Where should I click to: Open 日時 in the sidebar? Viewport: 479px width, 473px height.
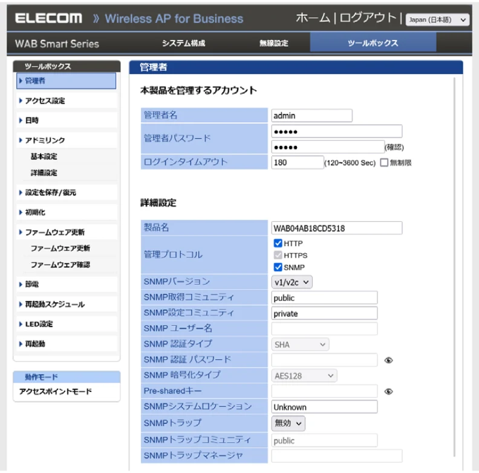(67, 121)
